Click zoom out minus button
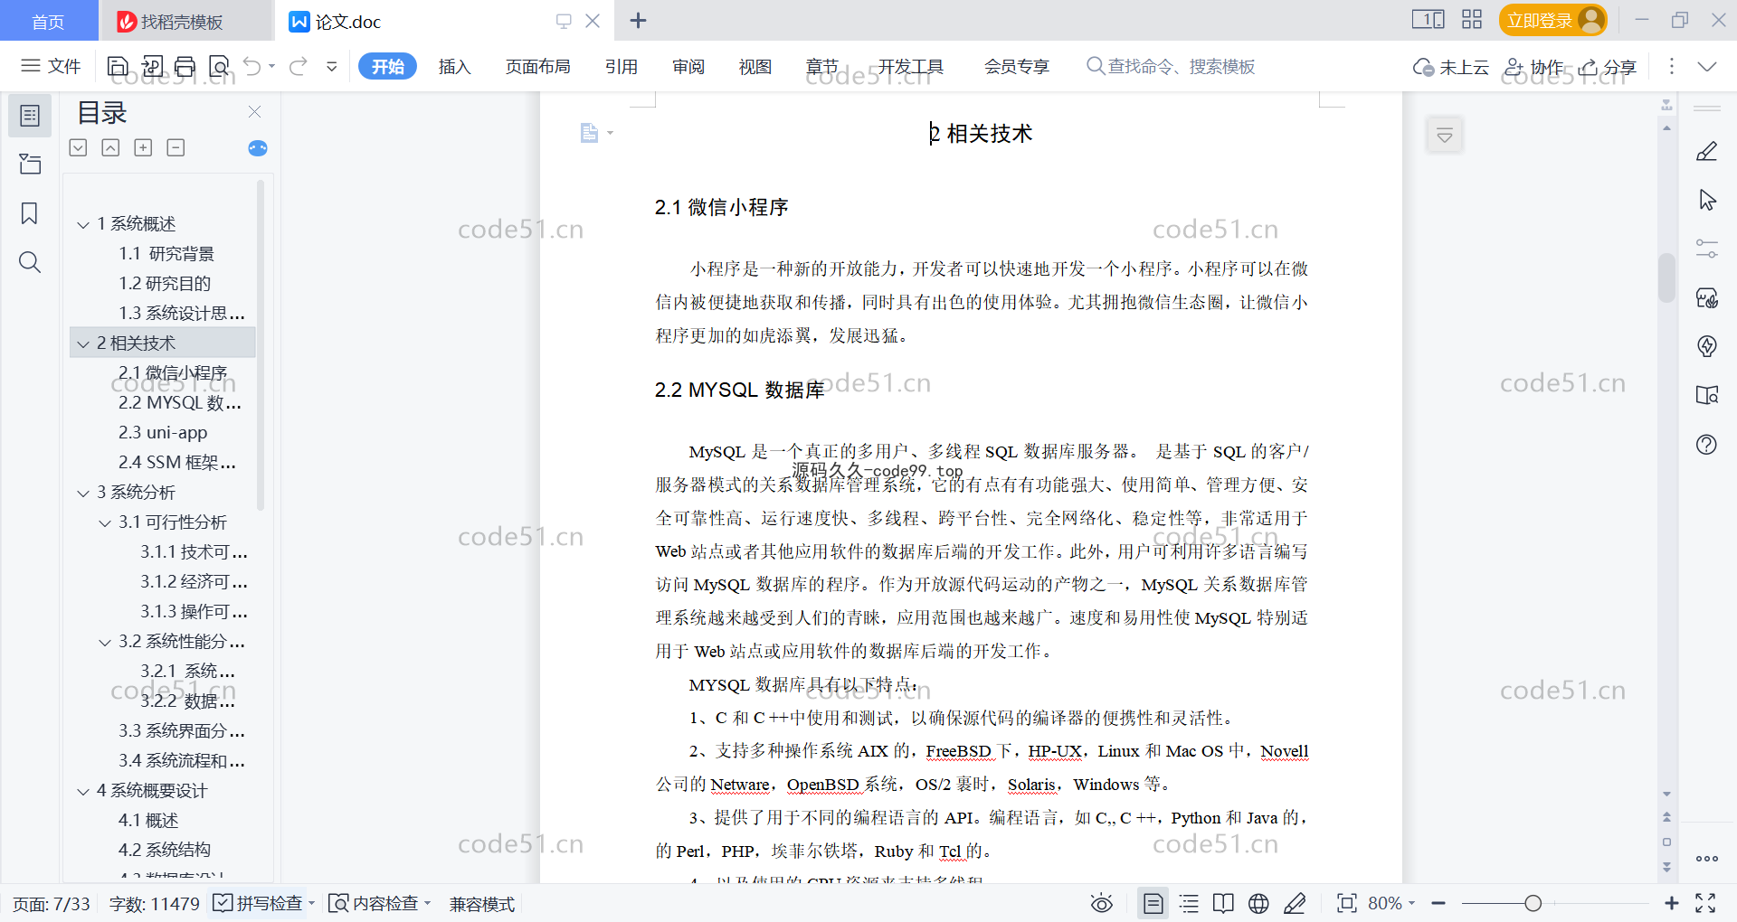1737x922 pixels. 1438,903
